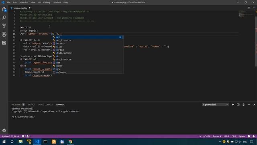
Task: Open the Action Center notification icon
Action: 252,141
